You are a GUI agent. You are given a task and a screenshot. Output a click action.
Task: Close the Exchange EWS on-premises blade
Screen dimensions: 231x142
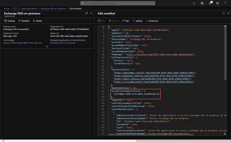pyautogui.click(x=91, y=13)
